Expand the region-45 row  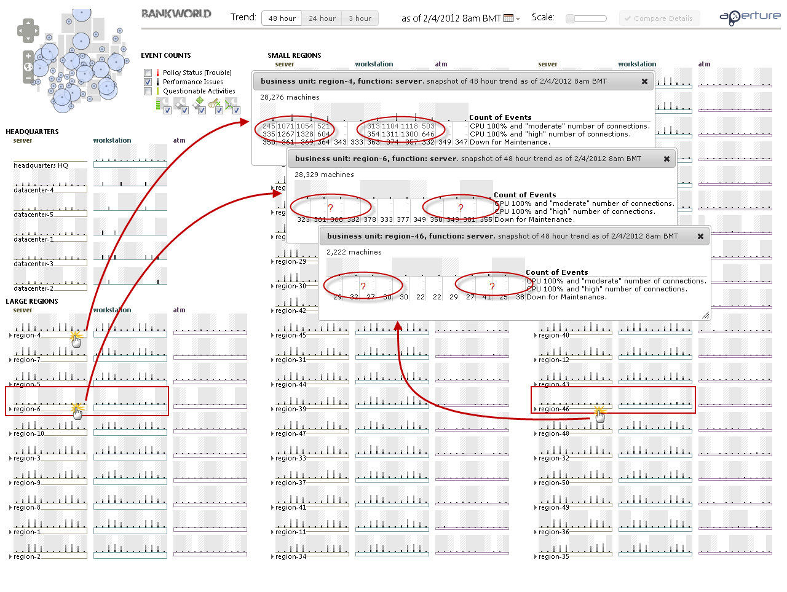(272, 336)
